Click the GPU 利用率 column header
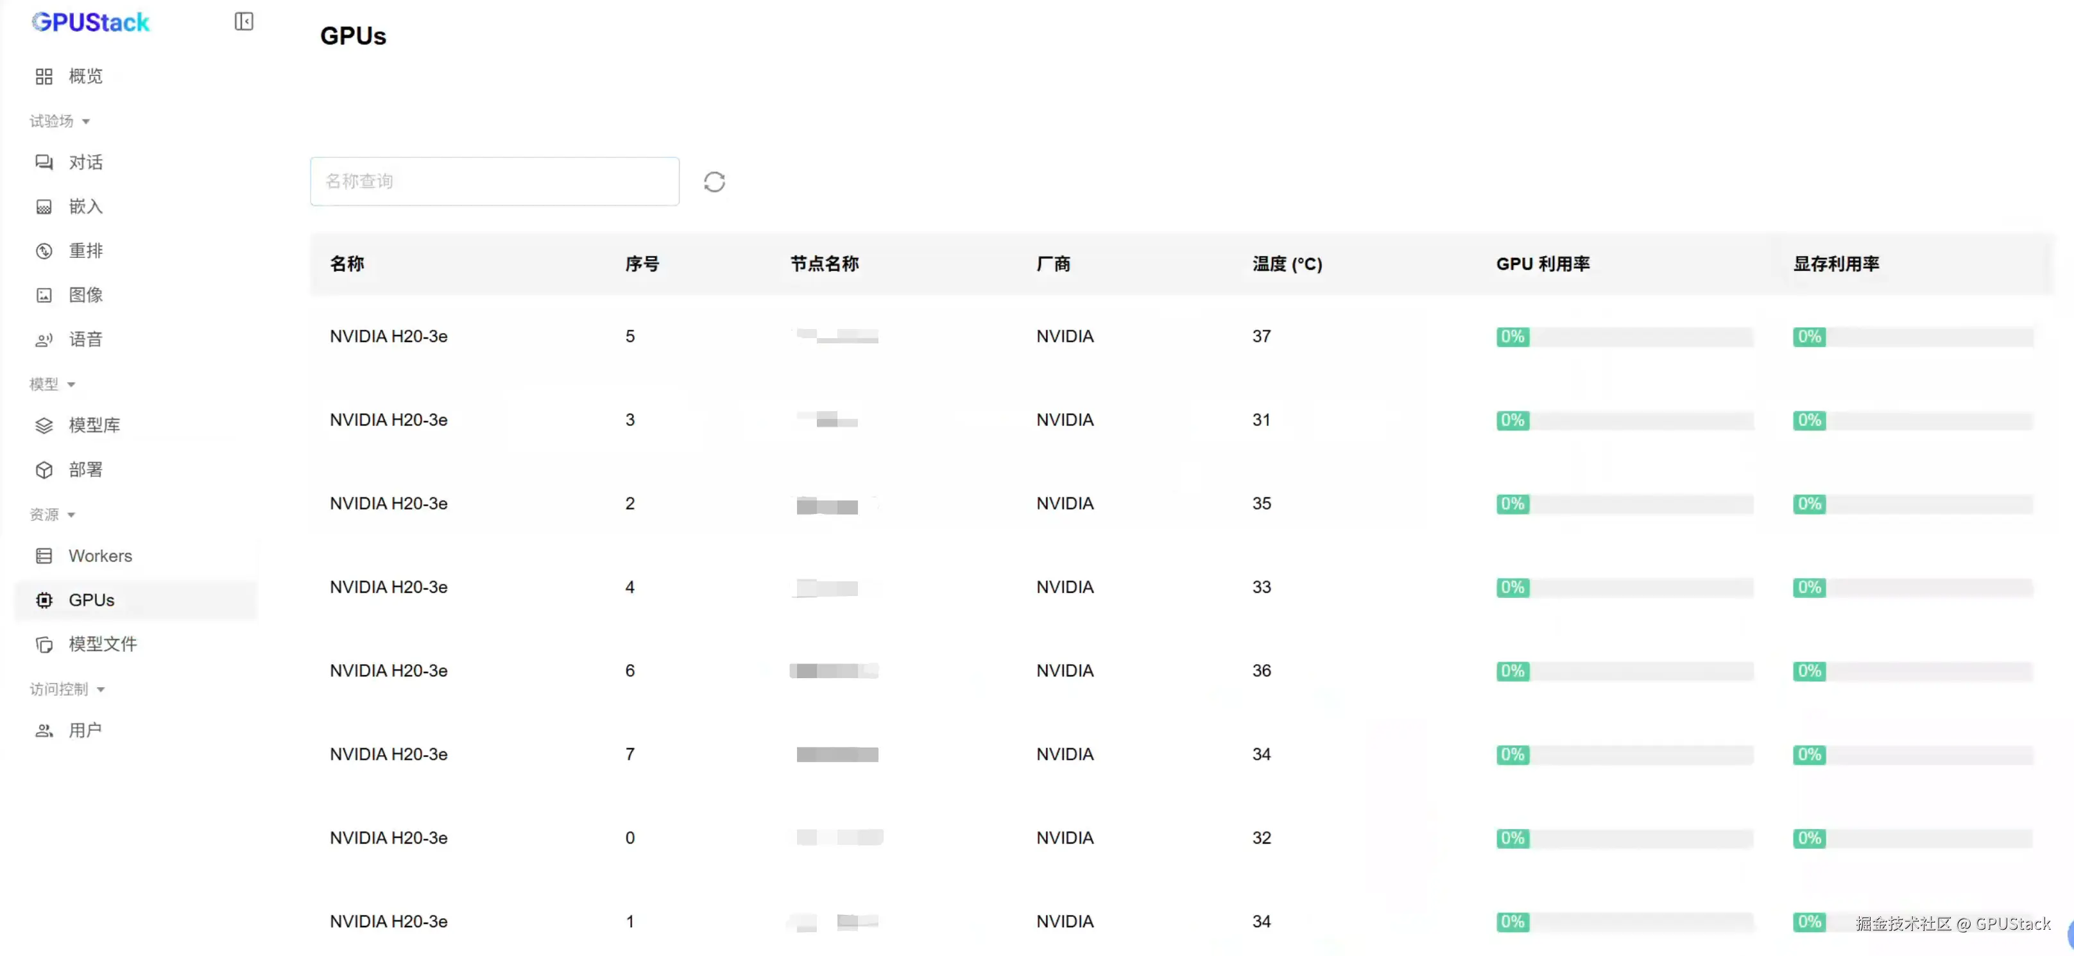This screenshot has width=2074, height=956. click(1543, 264)
